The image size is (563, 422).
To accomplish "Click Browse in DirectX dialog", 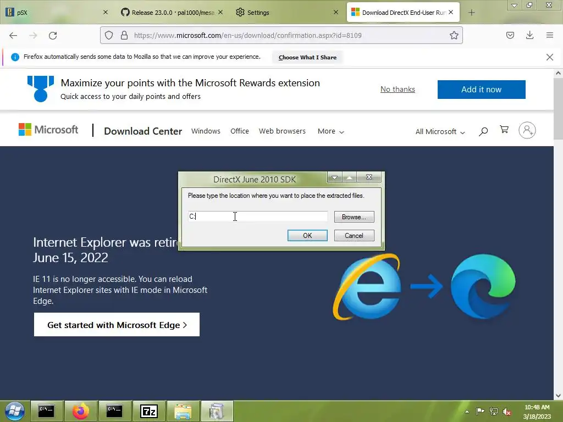I will [354, 216].
